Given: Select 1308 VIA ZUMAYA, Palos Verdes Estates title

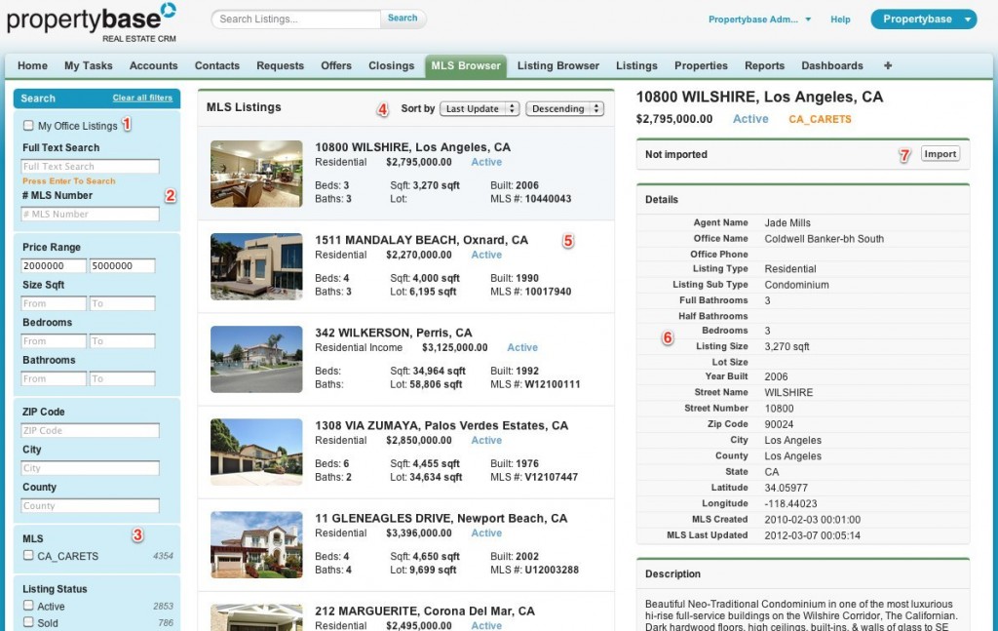Looking at the screenshot, I should tap(441, 425).
